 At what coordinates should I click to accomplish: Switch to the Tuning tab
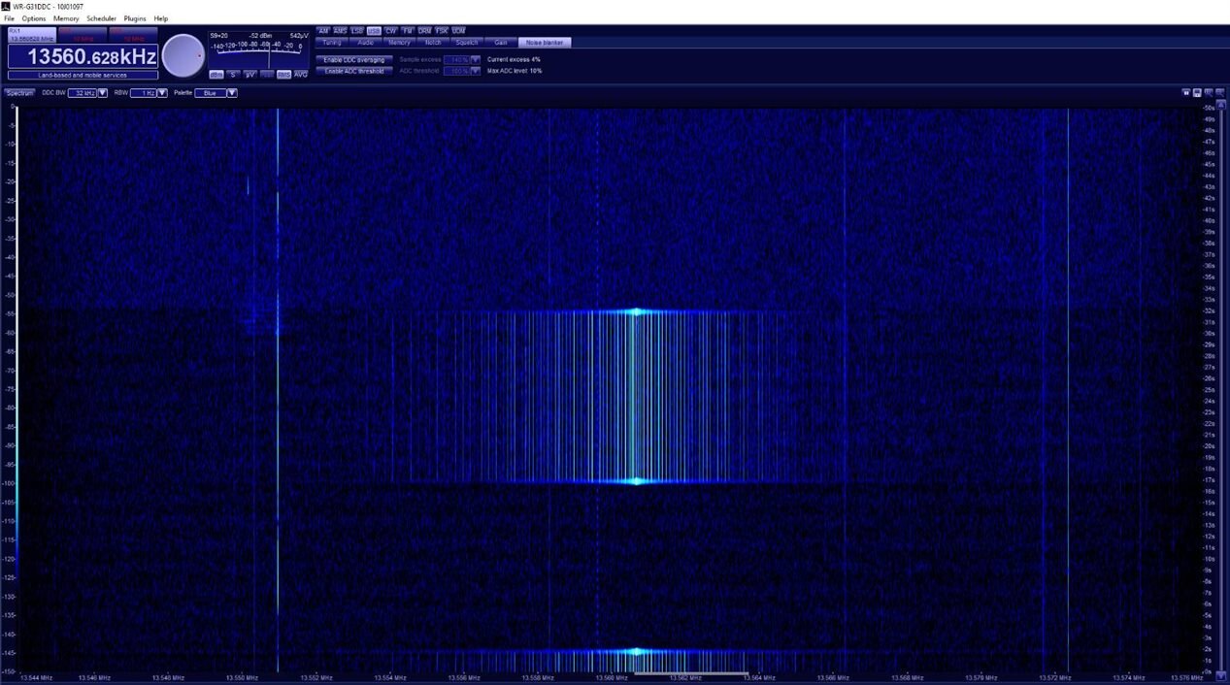(x=332, y=43)
